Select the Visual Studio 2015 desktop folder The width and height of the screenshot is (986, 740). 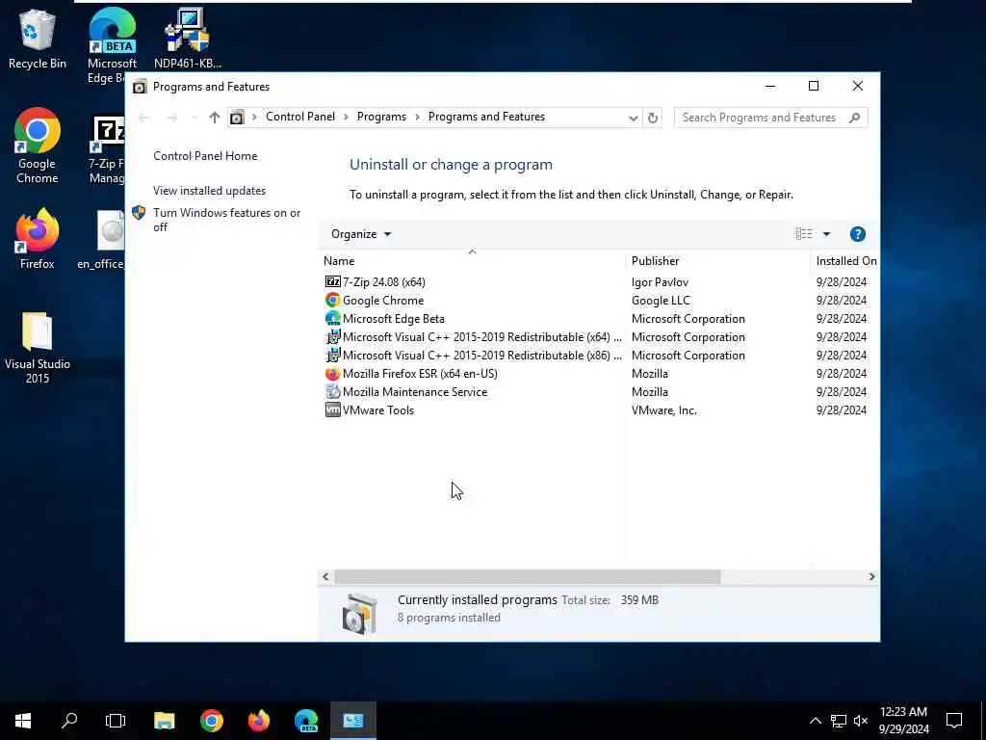pos(38,347)
